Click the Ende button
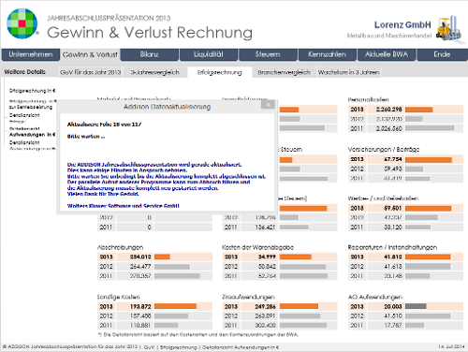The width and height of the screenshot is (468, 352). coord(442,54)
